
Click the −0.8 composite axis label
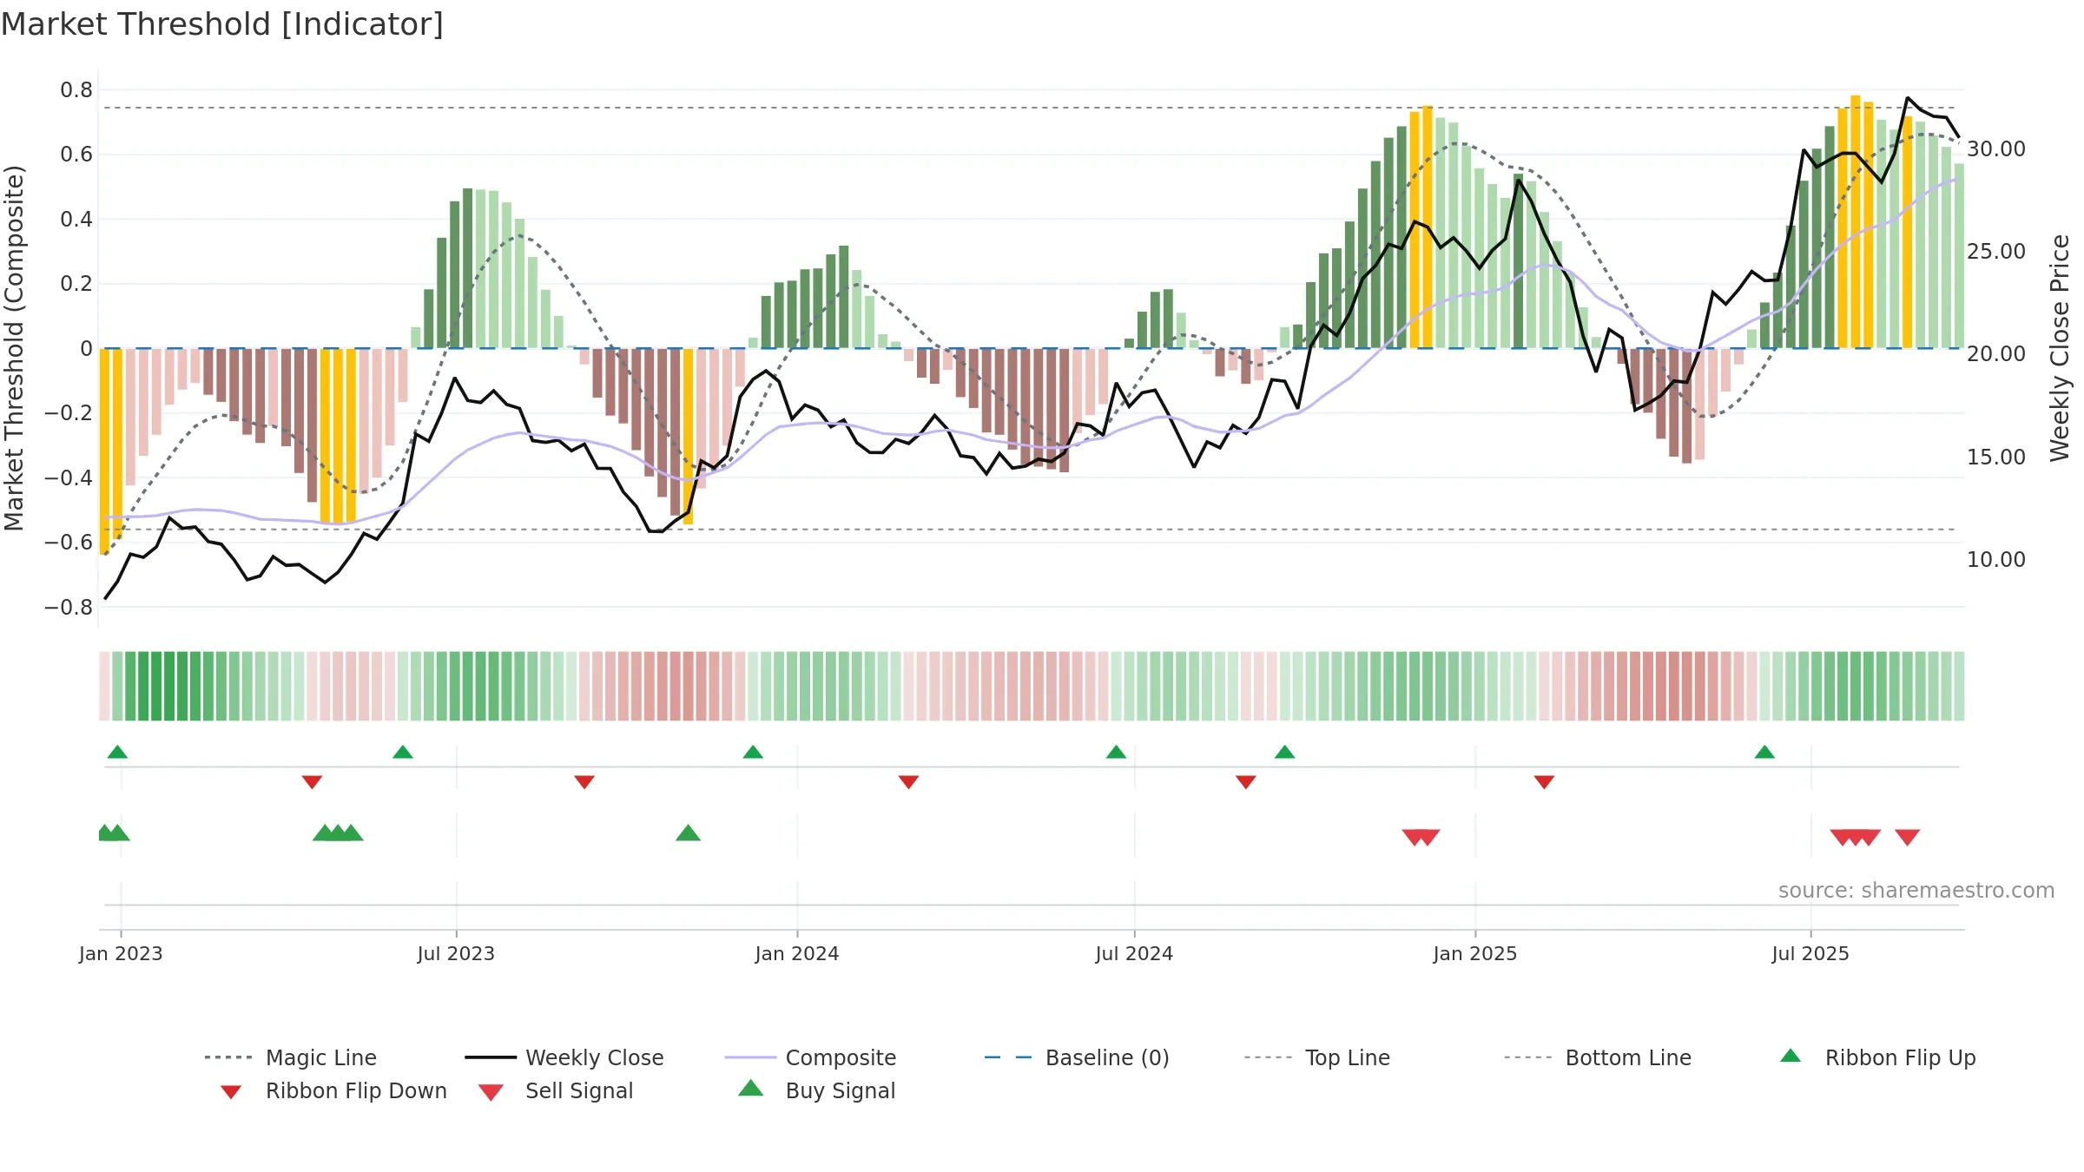tap(69, 608)
